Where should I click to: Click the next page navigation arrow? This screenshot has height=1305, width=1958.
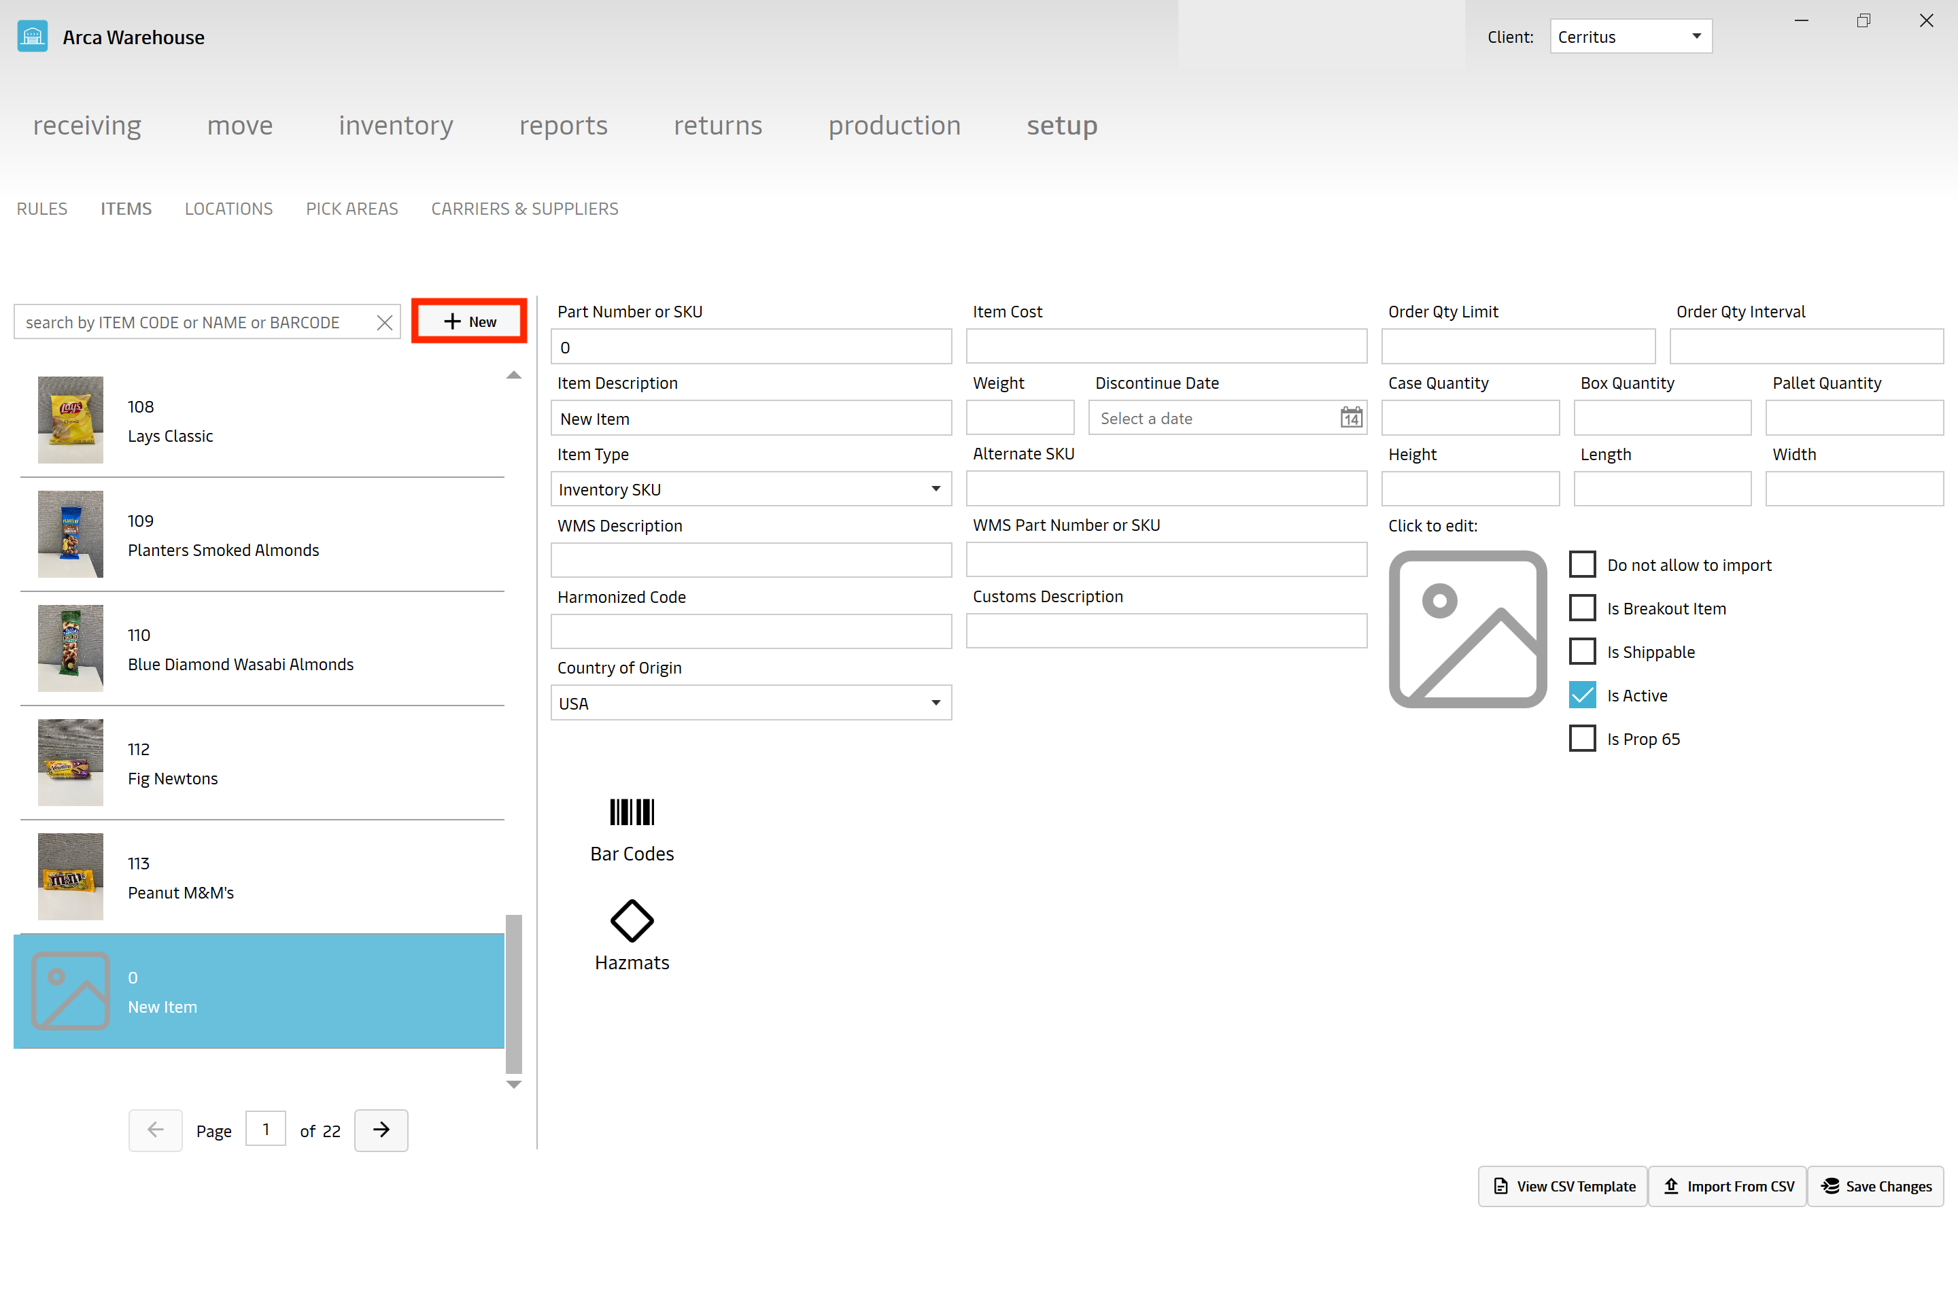pos(380,1130)
